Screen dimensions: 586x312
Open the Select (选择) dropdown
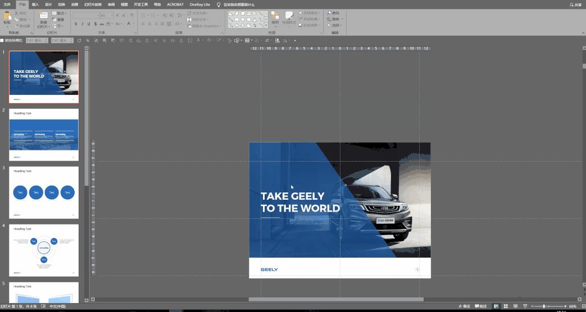335,25
